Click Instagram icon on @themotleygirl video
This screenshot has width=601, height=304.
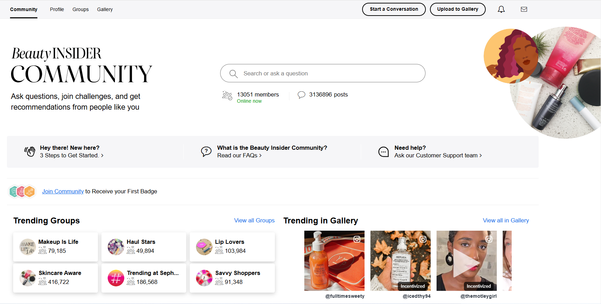click(x=489, y=239)
